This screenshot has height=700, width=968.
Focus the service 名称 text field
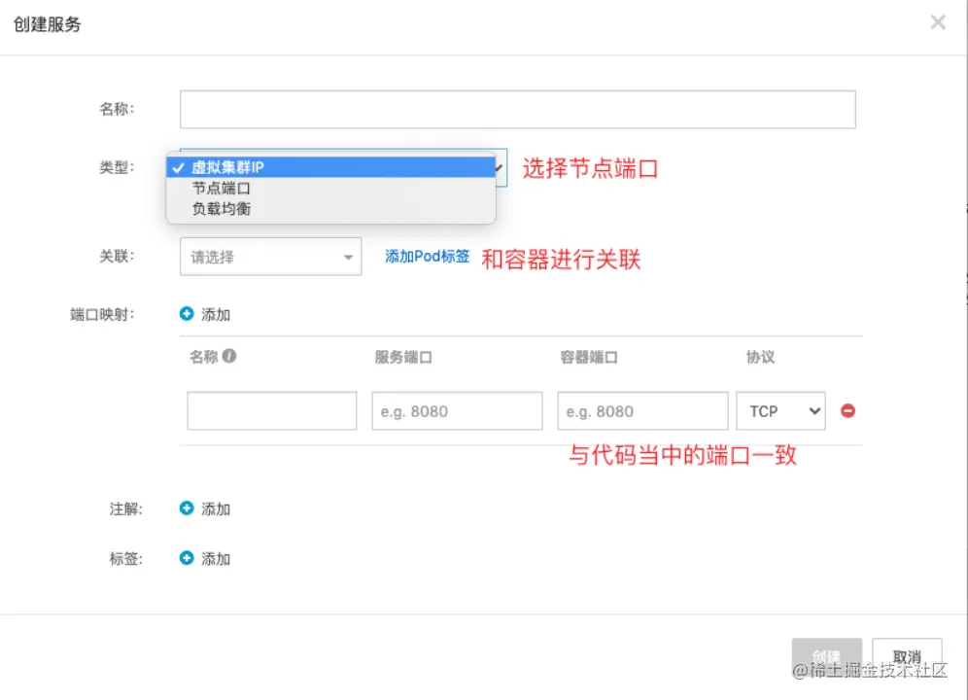pos(517,110)
